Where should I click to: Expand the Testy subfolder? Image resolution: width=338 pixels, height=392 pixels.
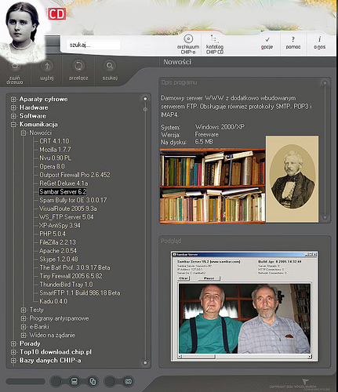(x=24, y=310)
